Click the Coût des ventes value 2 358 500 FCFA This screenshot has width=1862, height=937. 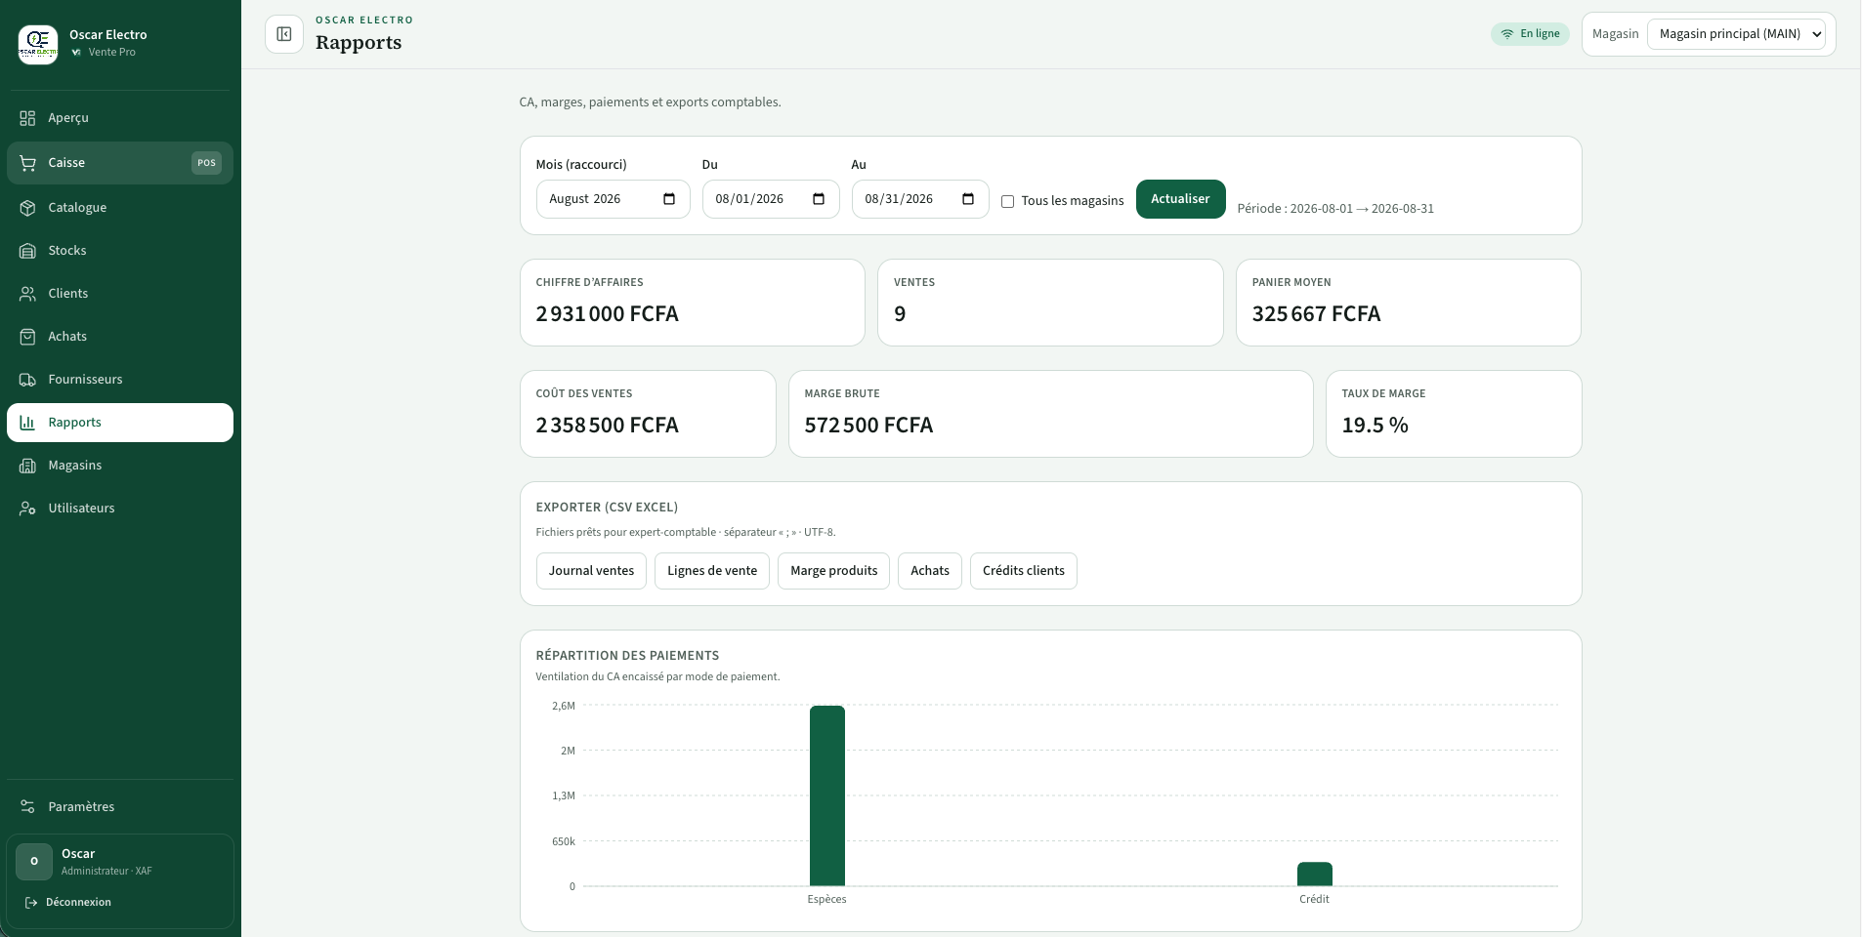point(607,426)
